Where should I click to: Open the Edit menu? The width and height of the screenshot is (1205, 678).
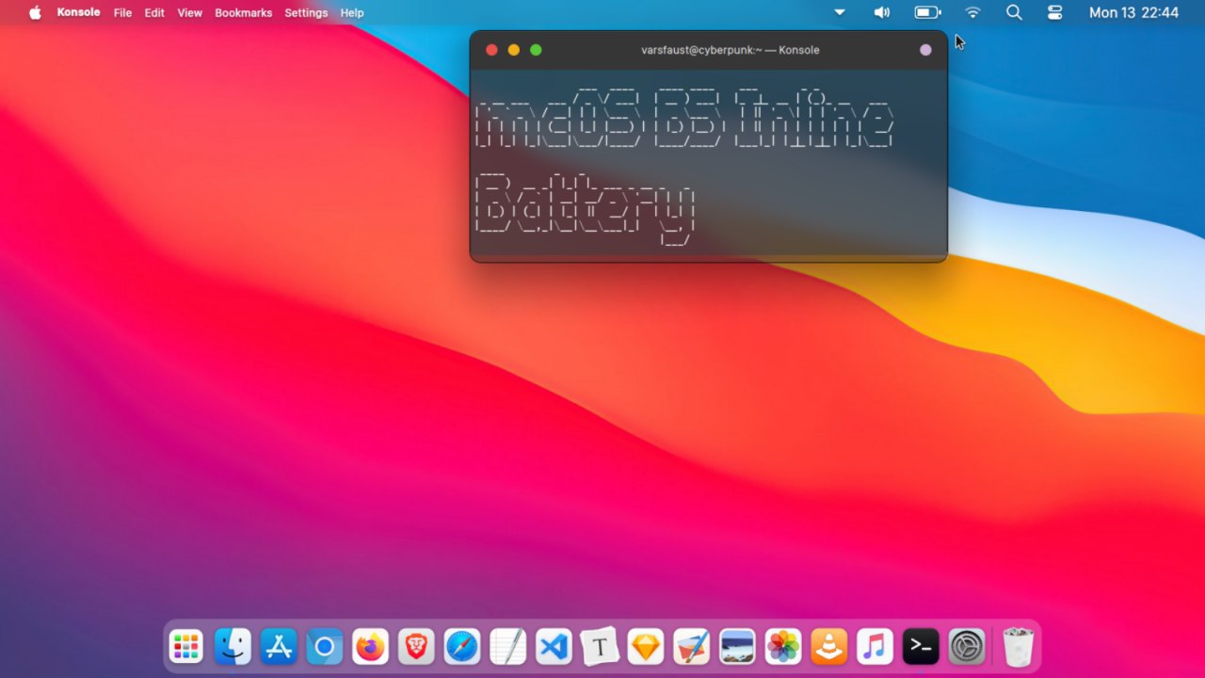pyautogui.click(x=154, y=12)
